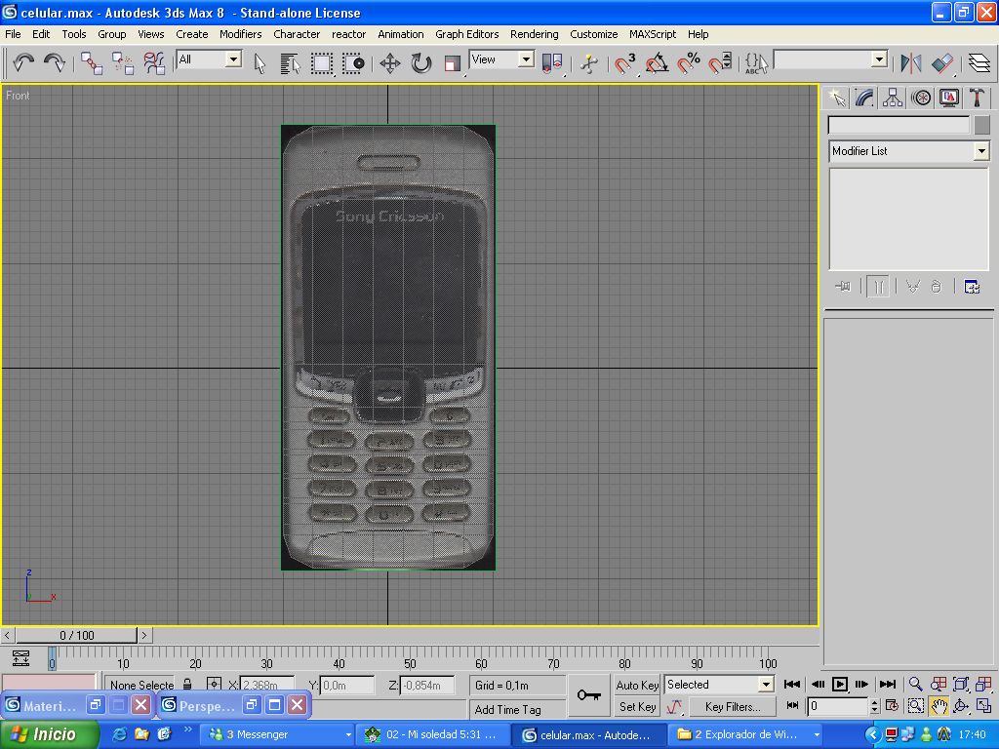Toggle Spinner Snap
999x749 pixels.
pos(720,63)
